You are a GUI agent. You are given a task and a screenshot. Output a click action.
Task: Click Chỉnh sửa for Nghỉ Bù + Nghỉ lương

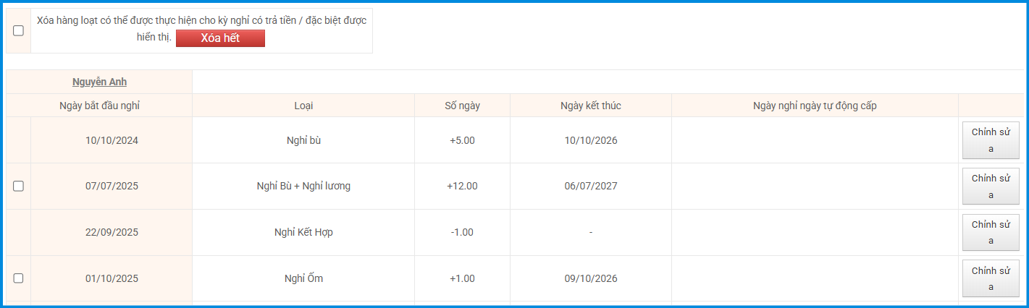click(991, 187)
